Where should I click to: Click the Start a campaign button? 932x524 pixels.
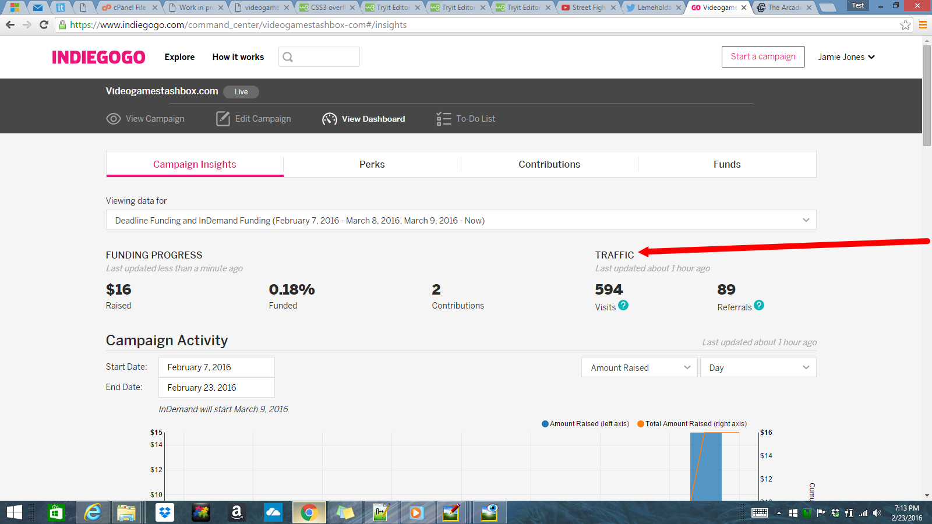[762, 56]
